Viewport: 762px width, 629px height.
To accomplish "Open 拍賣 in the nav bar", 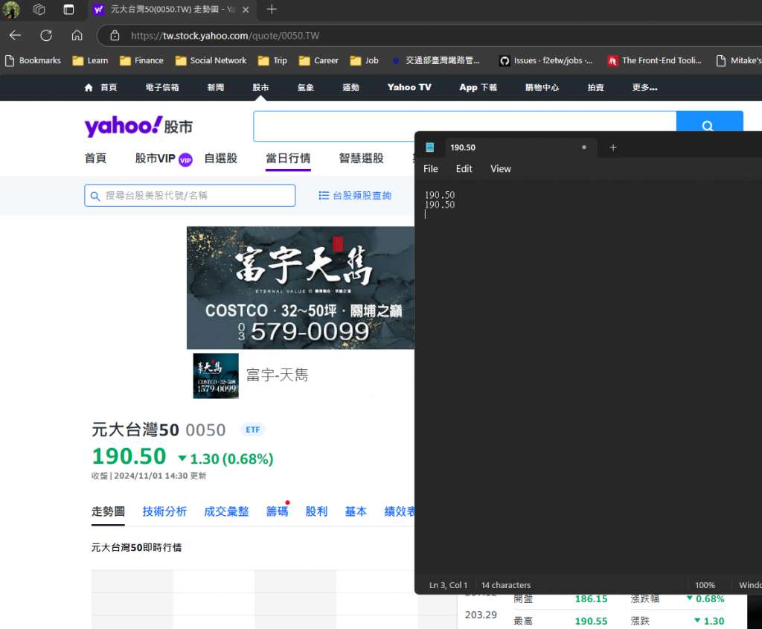I will [596, 88].
